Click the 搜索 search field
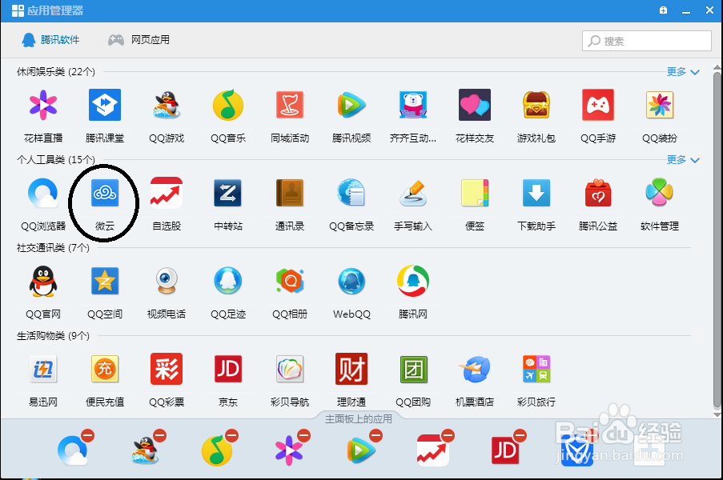Image resolution: width=723 pixels, height=480 pixels. tap(646, 41)
